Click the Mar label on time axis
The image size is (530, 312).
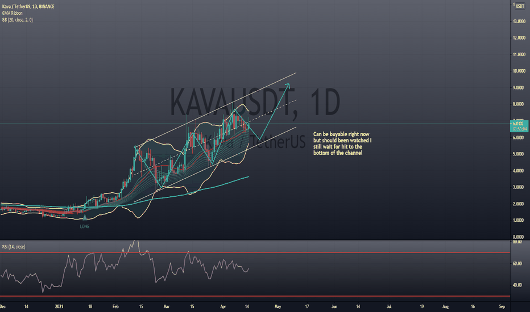[x=166, y=306]
